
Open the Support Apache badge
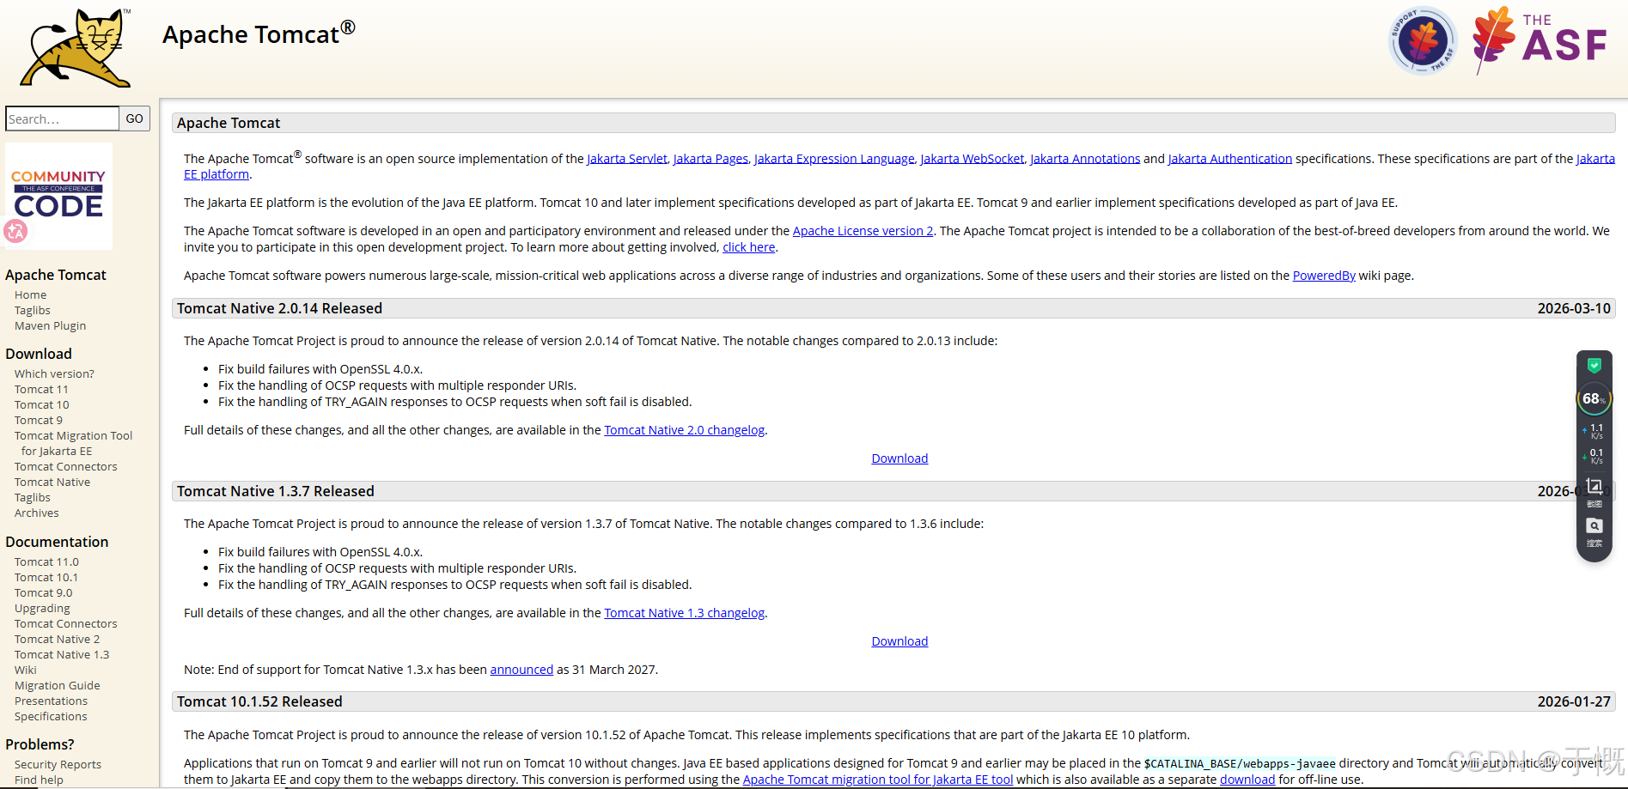pos(1423,40)
